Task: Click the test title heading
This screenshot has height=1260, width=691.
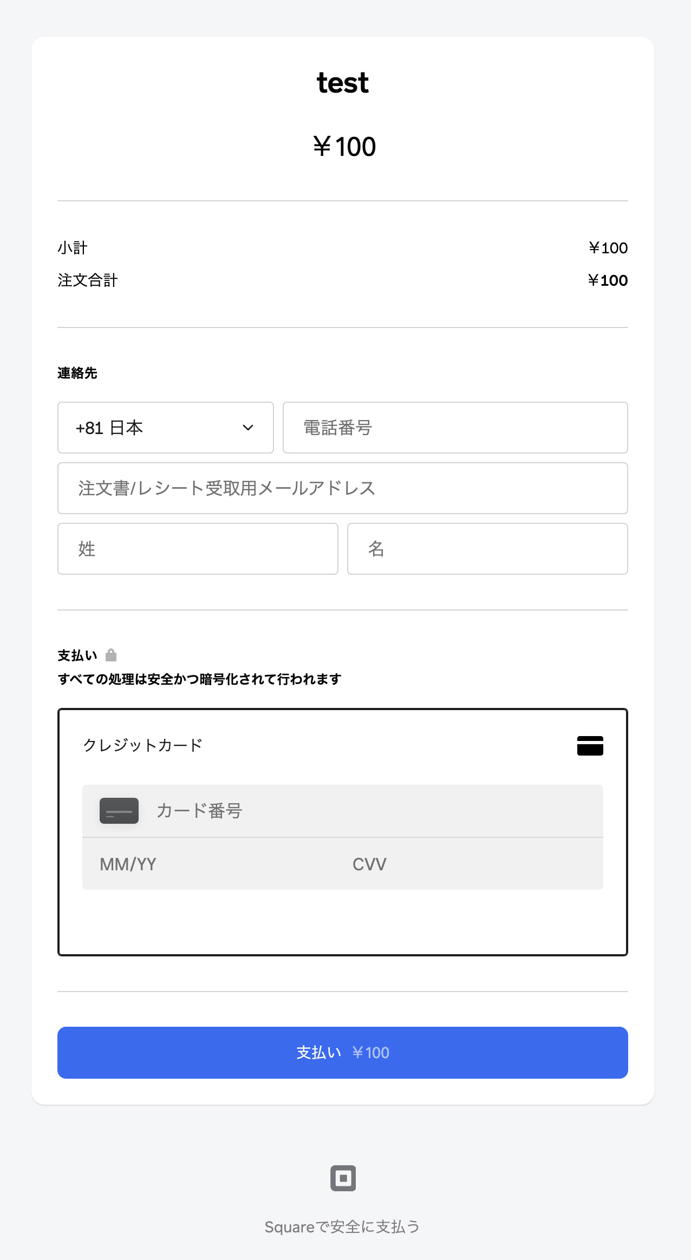Action: (343, 83)
